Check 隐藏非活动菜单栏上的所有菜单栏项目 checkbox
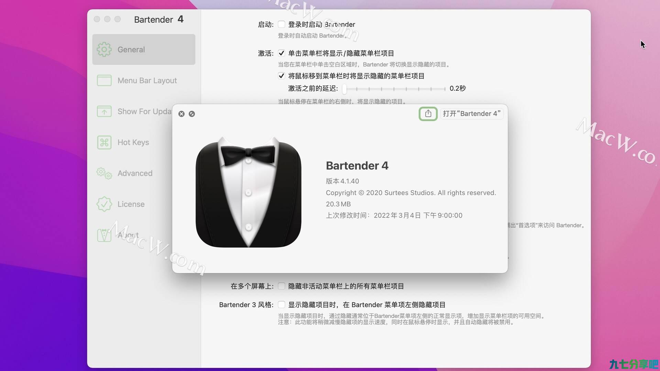The width and height of the screenshot is (660, 371). [282, 286]
